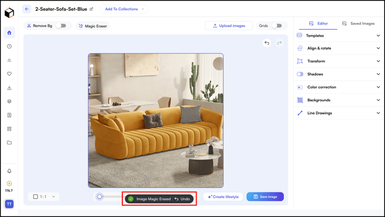This screenshot has height=217, width=385.
Task: Click the Upload images button
Action: pyautogui.click(x=229, y=26)
